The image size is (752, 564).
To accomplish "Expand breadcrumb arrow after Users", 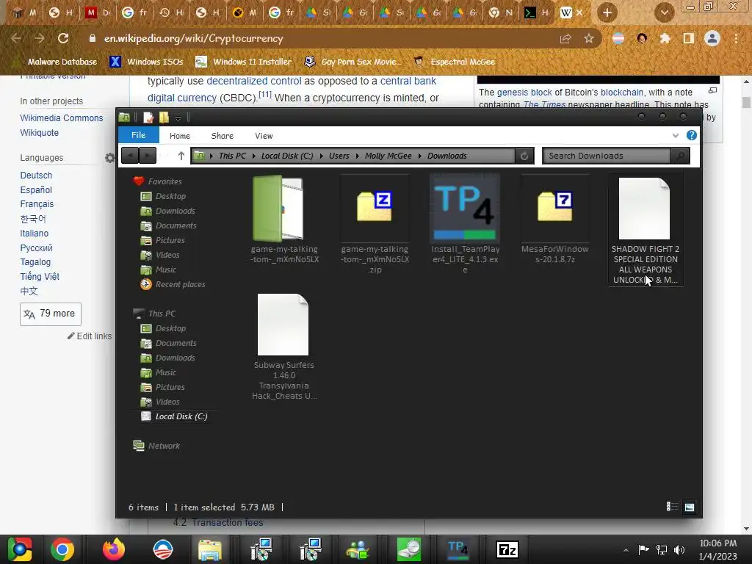I will point(357,156).
